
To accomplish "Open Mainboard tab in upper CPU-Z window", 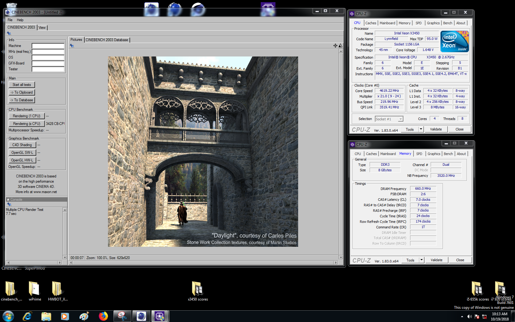I will 387,23.
